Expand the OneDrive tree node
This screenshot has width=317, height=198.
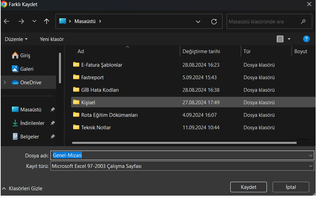[5, 82]
